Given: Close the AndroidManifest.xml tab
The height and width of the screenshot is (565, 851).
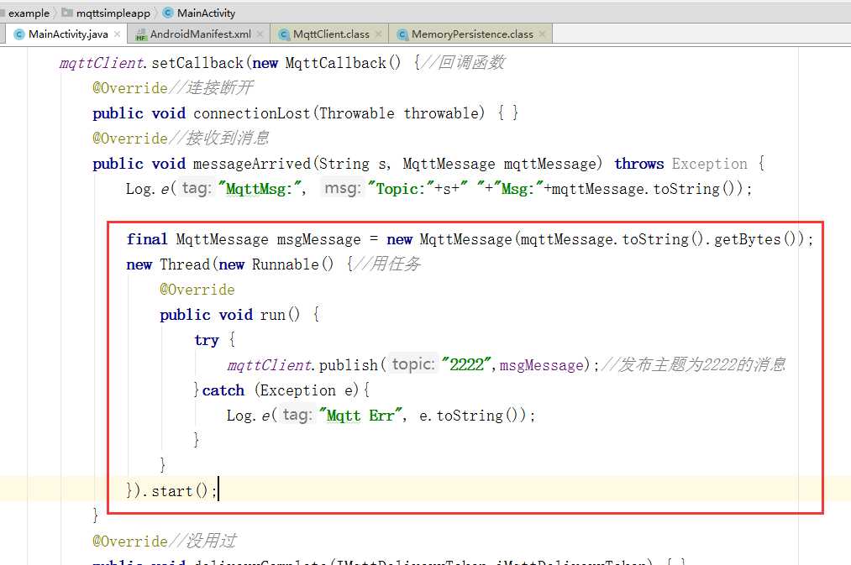Looking at the screenshot, I should pyautogui.click(x=260, y=34).
